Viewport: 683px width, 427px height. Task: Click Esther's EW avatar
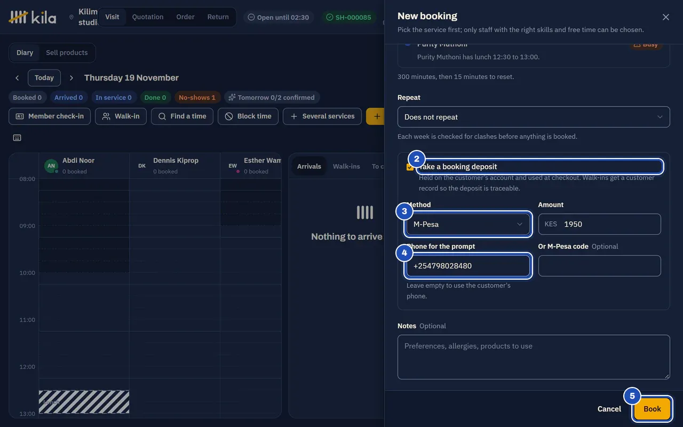click(x=233, y=166)
